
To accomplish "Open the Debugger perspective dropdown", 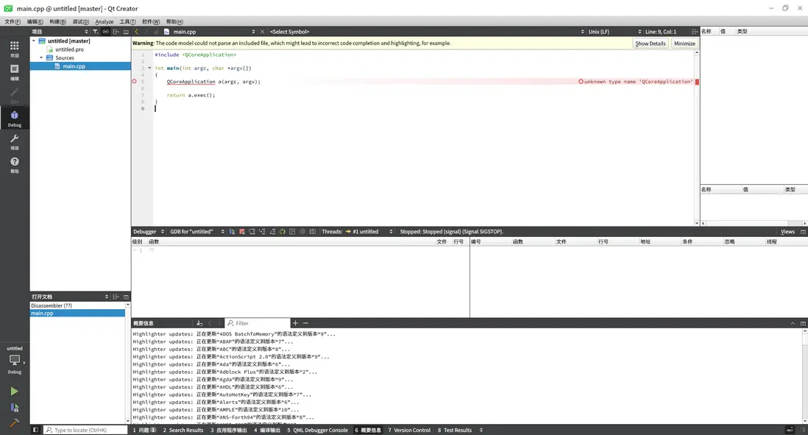I will pos(149,231).
